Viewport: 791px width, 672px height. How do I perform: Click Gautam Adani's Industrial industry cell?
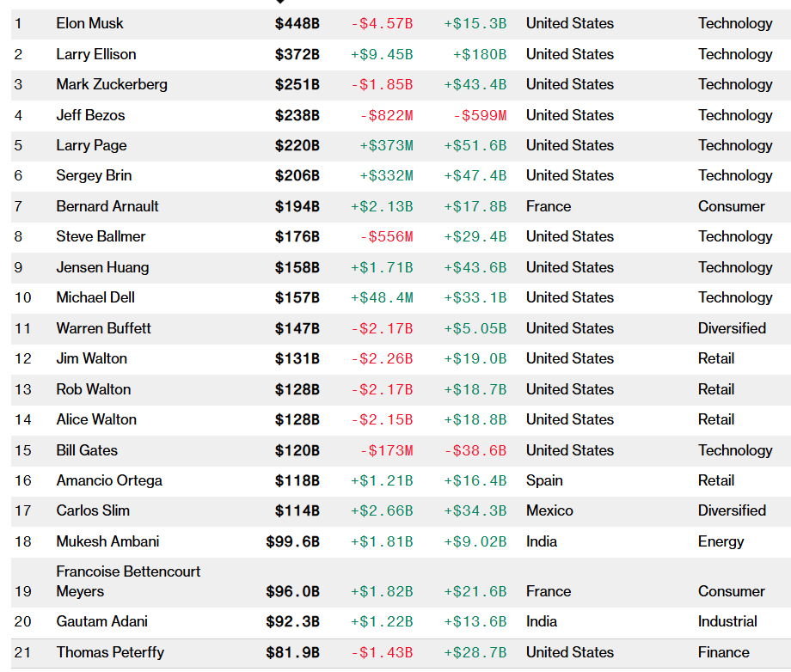(x=727, y=621)
